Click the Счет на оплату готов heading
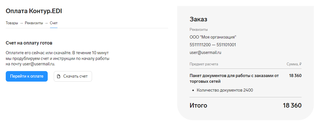 [29, 43]
